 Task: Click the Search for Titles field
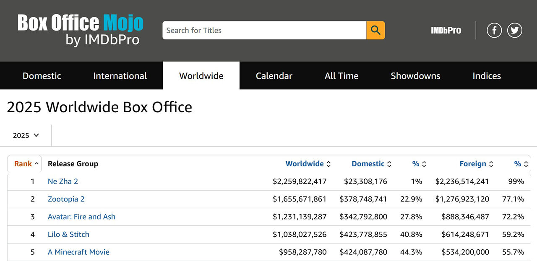(264, 30)
